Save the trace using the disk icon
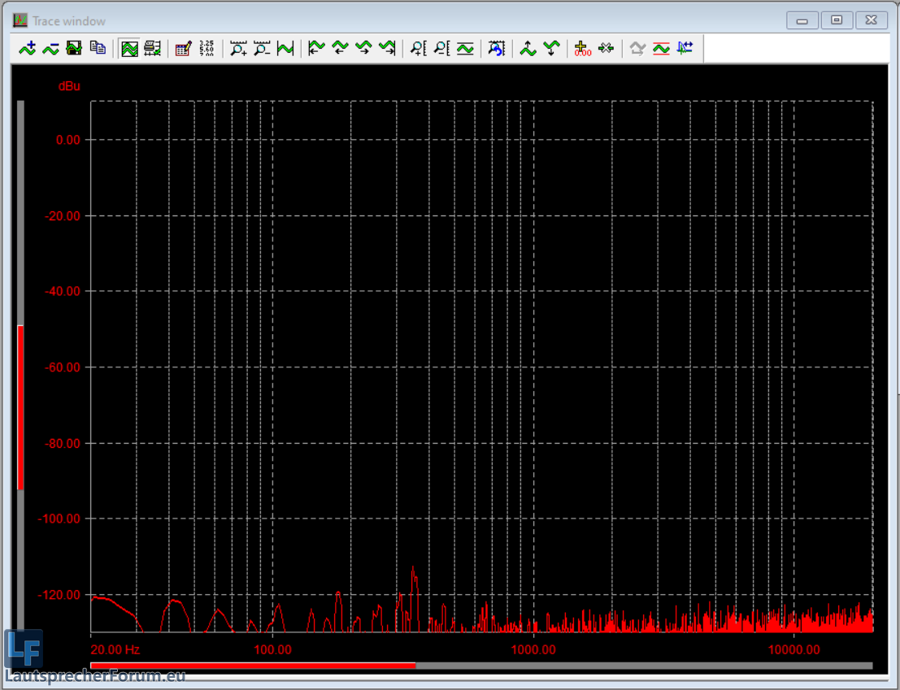 click(x=74, y=49)
